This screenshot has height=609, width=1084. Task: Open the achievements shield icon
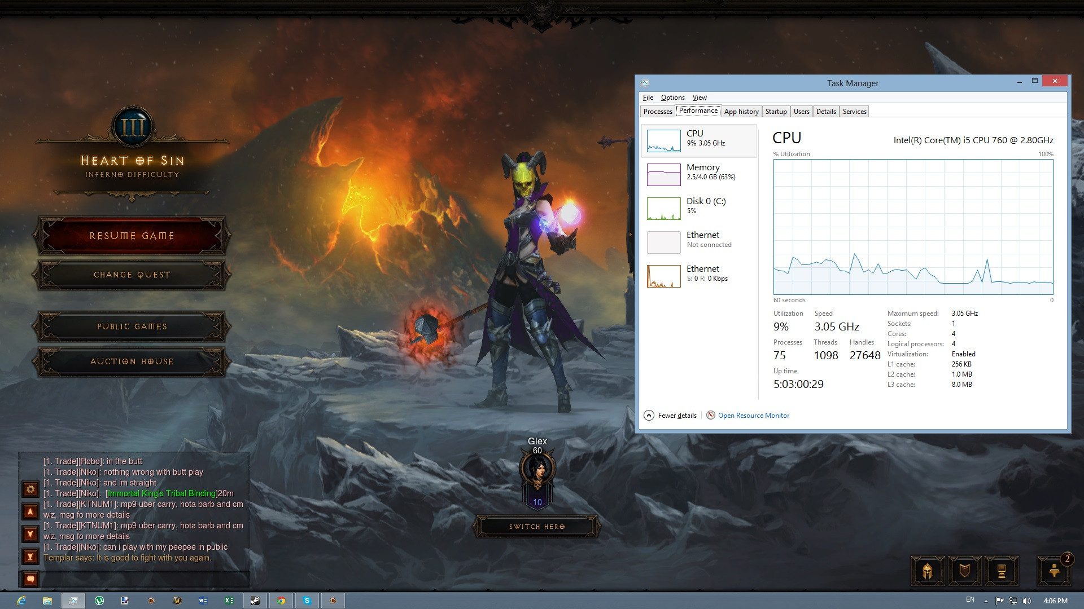click(x=964, y=571)
